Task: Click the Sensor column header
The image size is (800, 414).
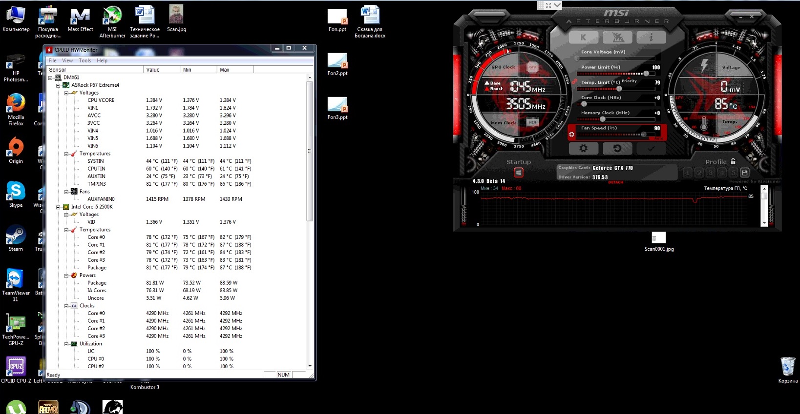Action: (x=95, y=70)
